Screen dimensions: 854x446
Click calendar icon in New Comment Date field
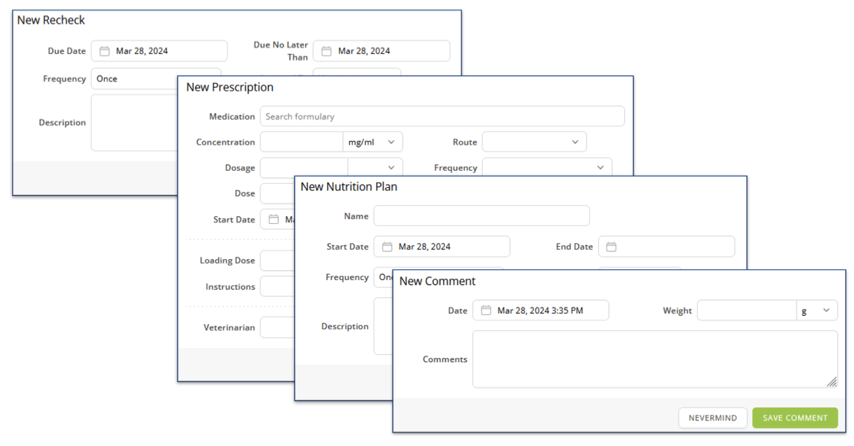tap(486, 310)
